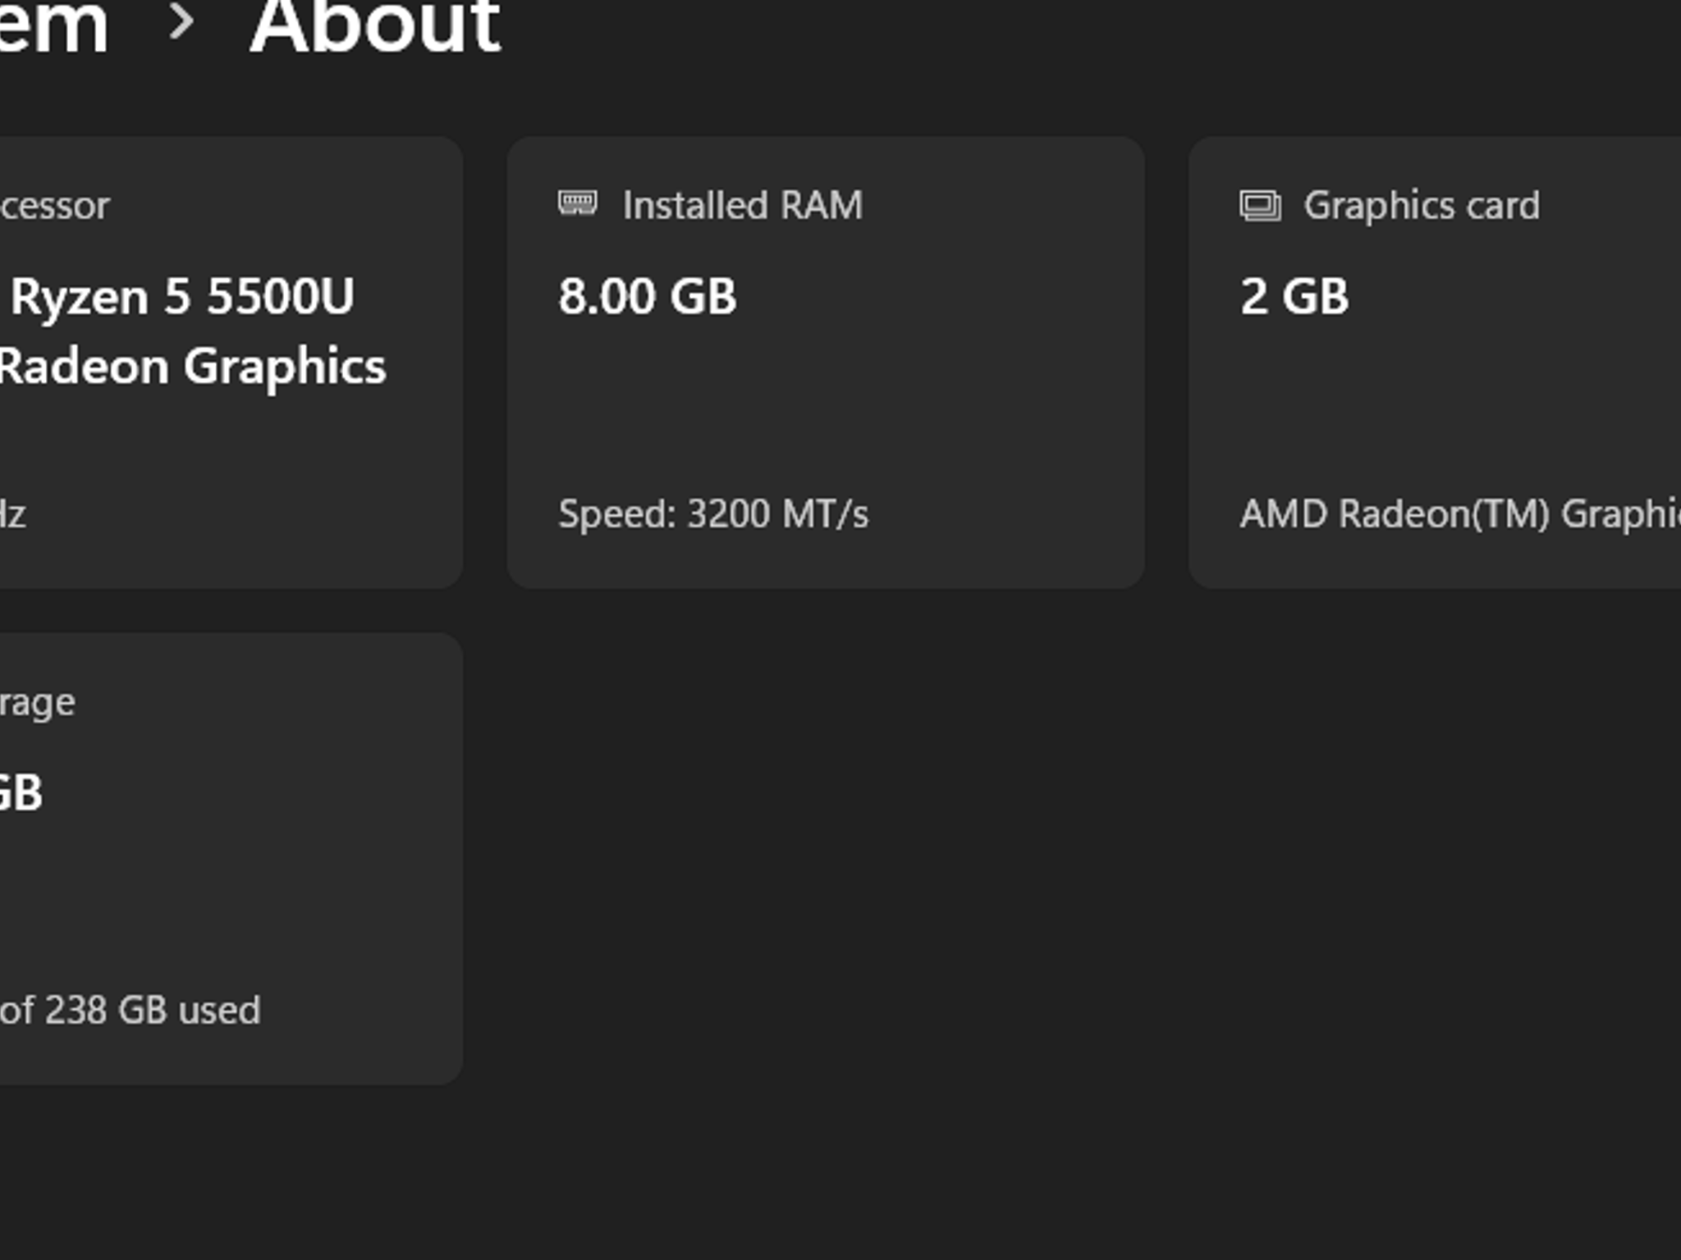The width and height of the screenshot is (1681, 1260).
Task: Select the 8.00 GB RAM value
Action: [x=648, y=296]
